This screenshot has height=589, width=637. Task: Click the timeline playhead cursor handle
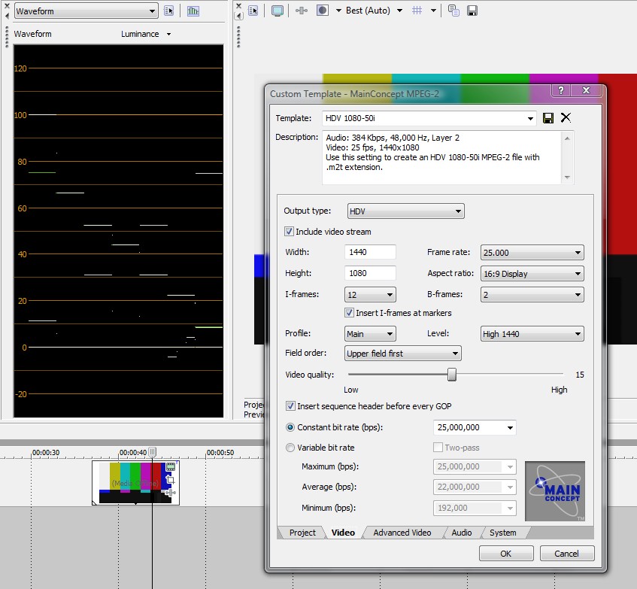click(x=153, y=451)
